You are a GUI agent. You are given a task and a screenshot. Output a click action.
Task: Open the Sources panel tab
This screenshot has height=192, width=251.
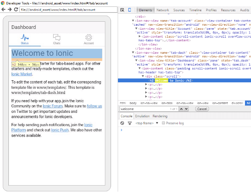coord(179,10)
